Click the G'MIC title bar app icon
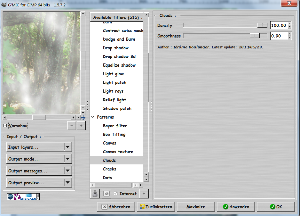The image size is (300, 216). (x=4, y=4)
